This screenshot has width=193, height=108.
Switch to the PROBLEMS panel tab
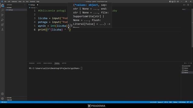(x=32, y=63)
